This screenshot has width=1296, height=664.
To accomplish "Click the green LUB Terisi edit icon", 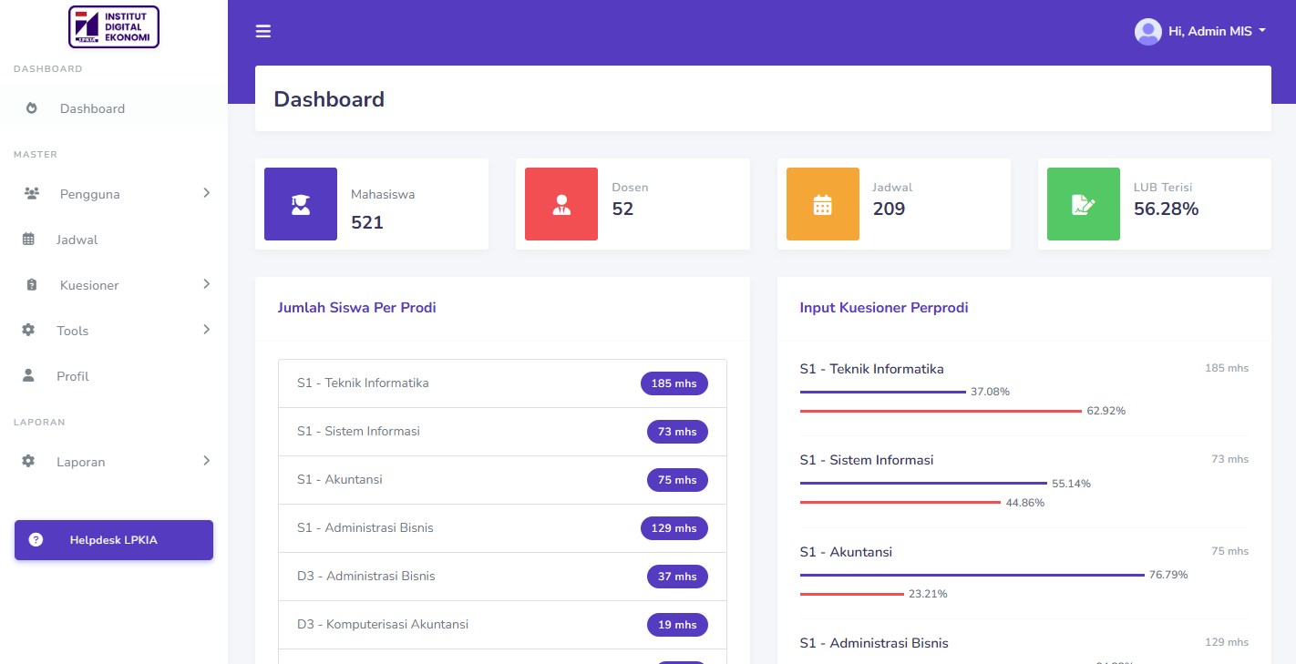I will (x=1084, y=204).
